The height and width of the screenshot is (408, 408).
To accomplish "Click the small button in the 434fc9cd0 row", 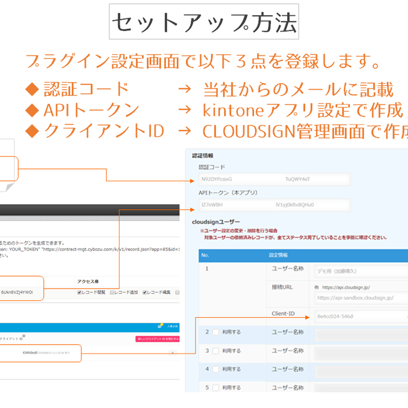I will click(x=172, y=353).
